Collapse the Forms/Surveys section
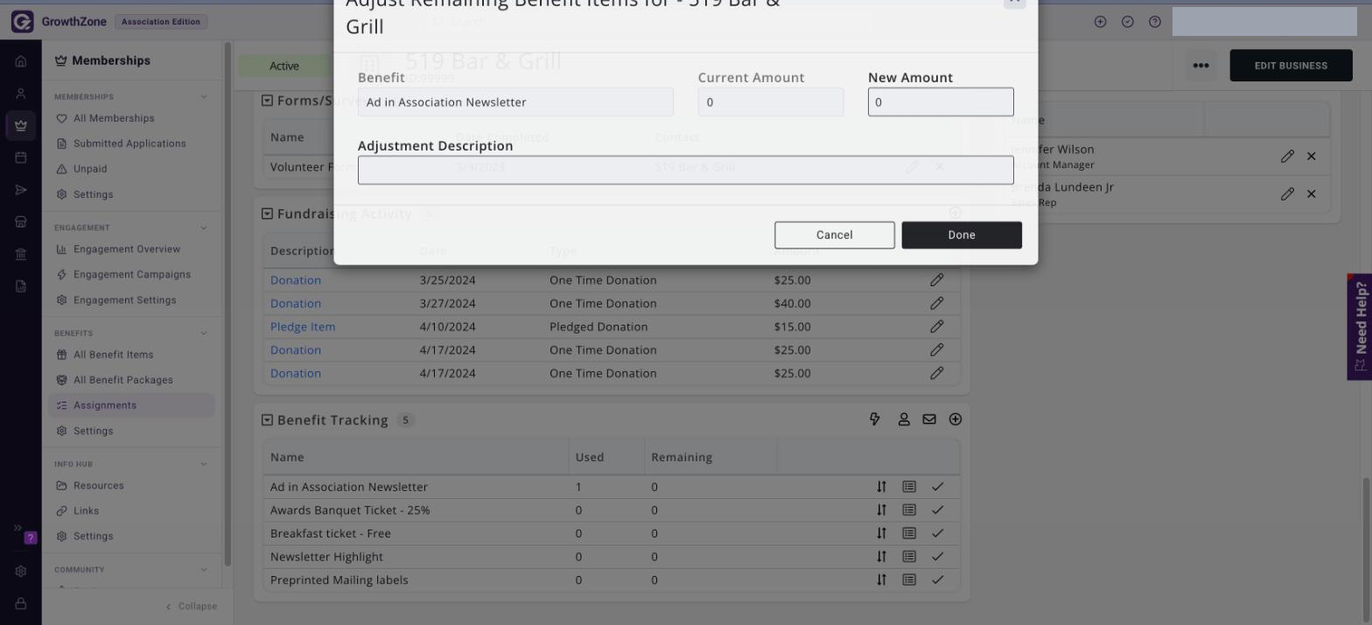1372x625 pixels. pyautogui.click(x=267, y=100)
